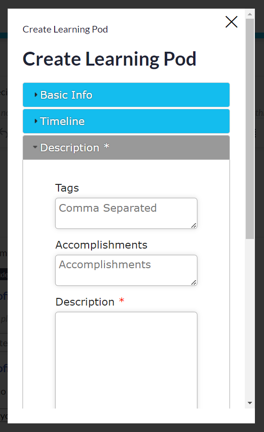Click the large Create Learning Pod heading
This screenshot has width=264, height=432.
109,59
